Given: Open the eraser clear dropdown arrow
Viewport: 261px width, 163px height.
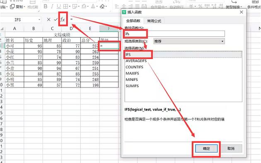Looking at the screenshot, I should (106, 7).
